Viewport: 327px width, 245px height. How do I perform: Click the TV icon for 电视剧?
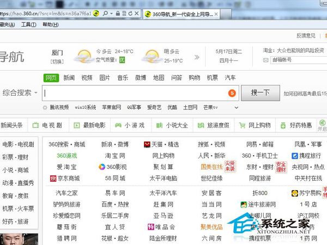pyautogui.click(x=35, y=125)
